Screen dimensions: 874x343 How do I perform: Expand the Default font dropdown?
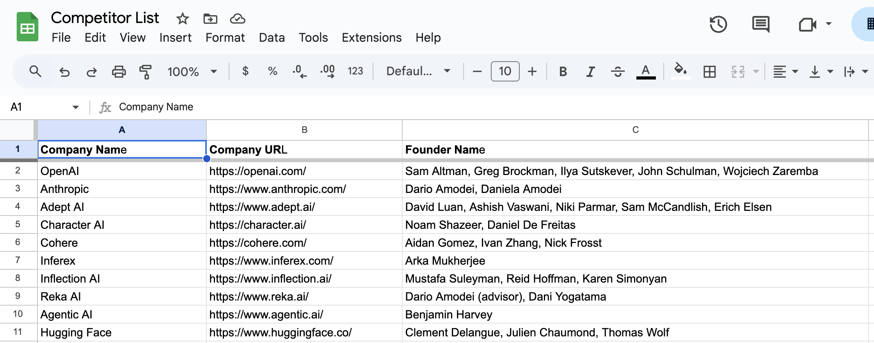tap(418, 71)
